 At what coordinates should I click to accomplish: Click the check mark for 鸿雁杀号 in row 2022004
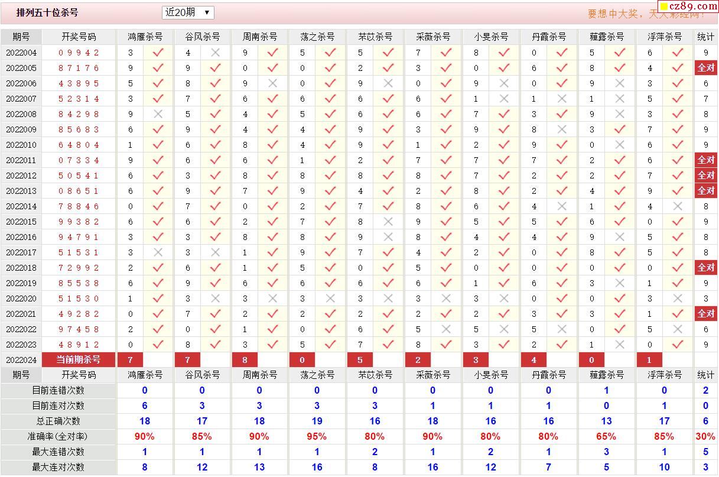tap(158, 53)
